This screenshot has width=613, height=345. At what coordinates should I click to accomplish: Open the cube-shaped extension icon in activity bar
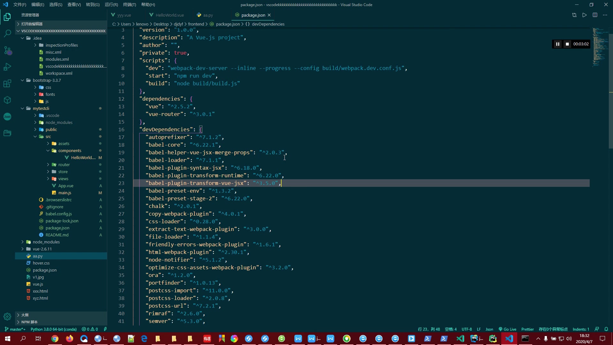[7, 100]
